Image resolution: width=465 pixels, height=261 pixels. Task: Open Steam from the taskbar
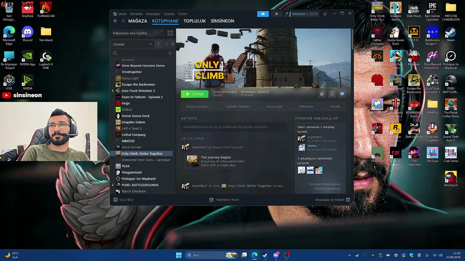click(x=265, y=255)
